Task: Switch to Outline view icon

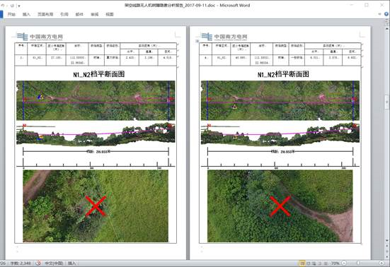Action: click(x=320, y=263)
